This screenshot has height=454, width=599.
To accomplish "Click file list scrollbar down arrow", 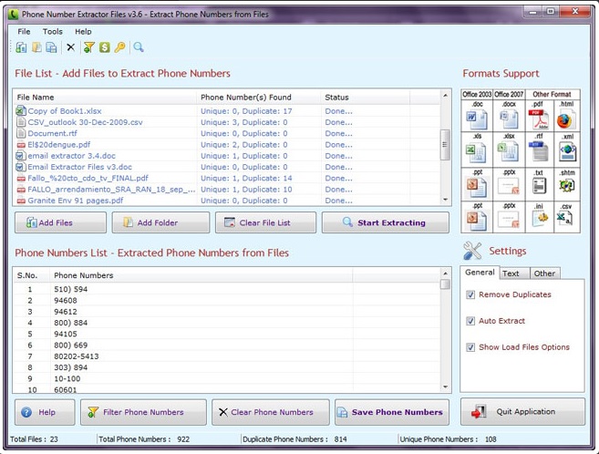I will point(446,201).
